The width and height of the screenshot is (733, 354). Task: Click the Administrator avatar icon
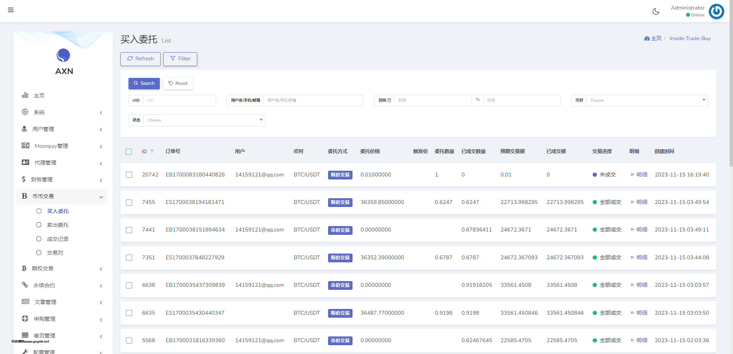pos(716,11)
